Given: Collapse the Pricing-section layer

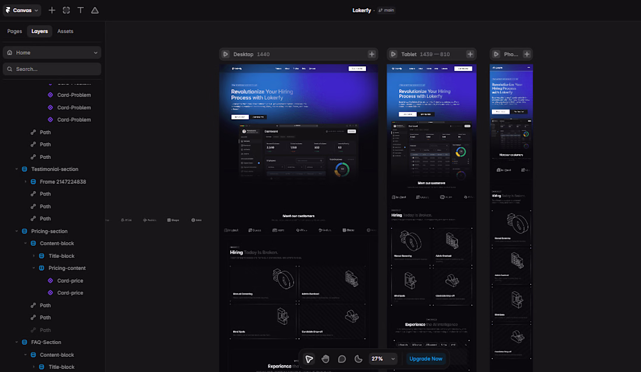Looking at the screenshot, I should pos(17,231).
